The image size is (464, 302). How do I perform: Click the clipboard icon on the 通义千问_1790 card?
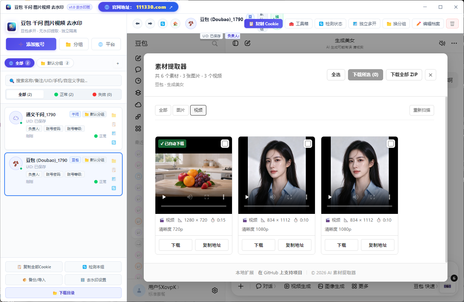114,124
